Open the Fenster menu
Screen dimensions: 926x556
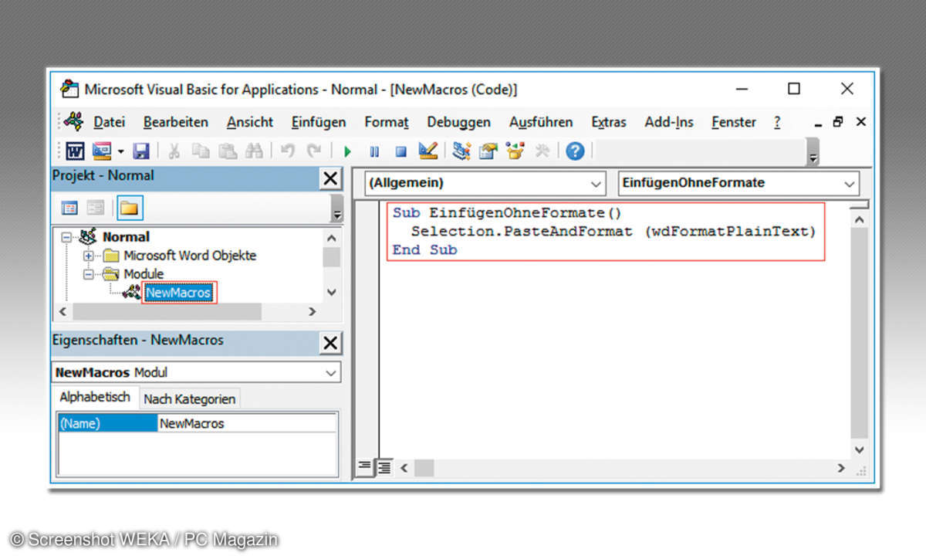point(734,122)
